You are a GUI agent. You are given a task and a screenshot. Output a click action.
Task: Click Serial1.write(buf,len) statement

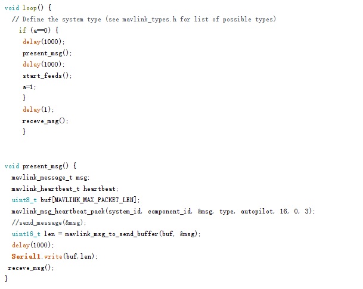[55, 256]
